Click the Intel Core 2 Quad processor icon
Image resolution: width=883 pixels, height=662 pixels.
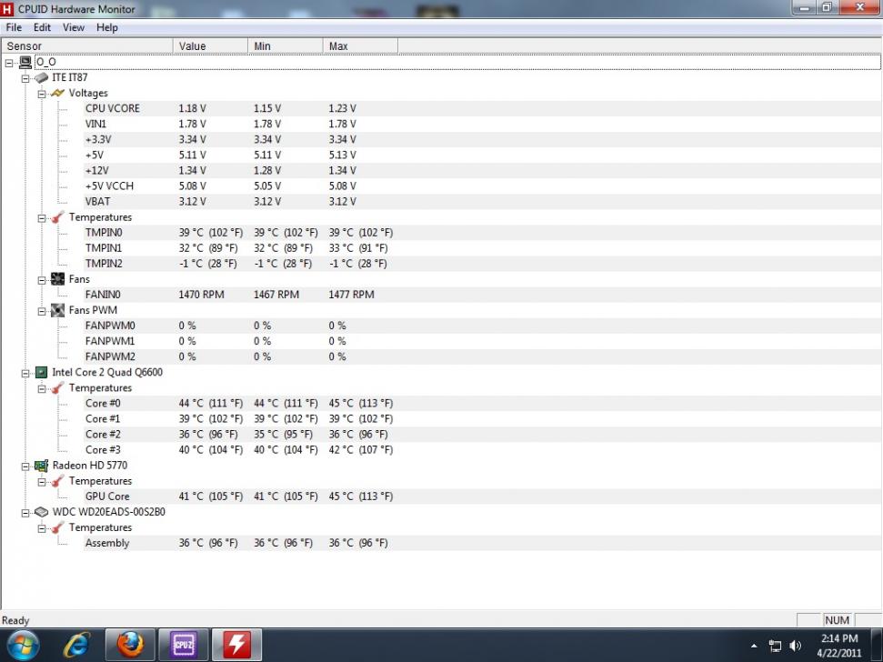coord(41,372)
